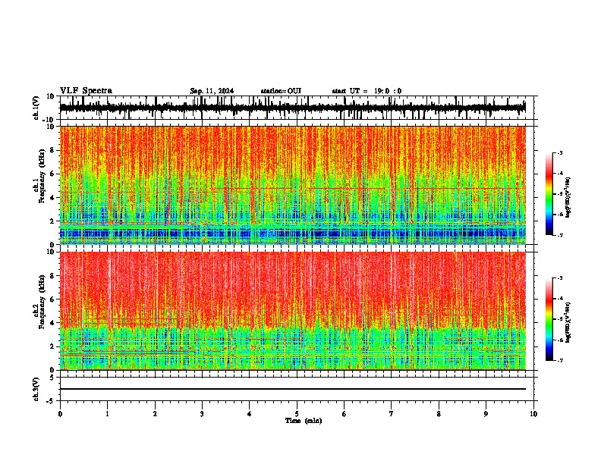
Task: Click the "-3" value on ch.2 color bar
Action: pyautogui.click(x=559, y=278)
